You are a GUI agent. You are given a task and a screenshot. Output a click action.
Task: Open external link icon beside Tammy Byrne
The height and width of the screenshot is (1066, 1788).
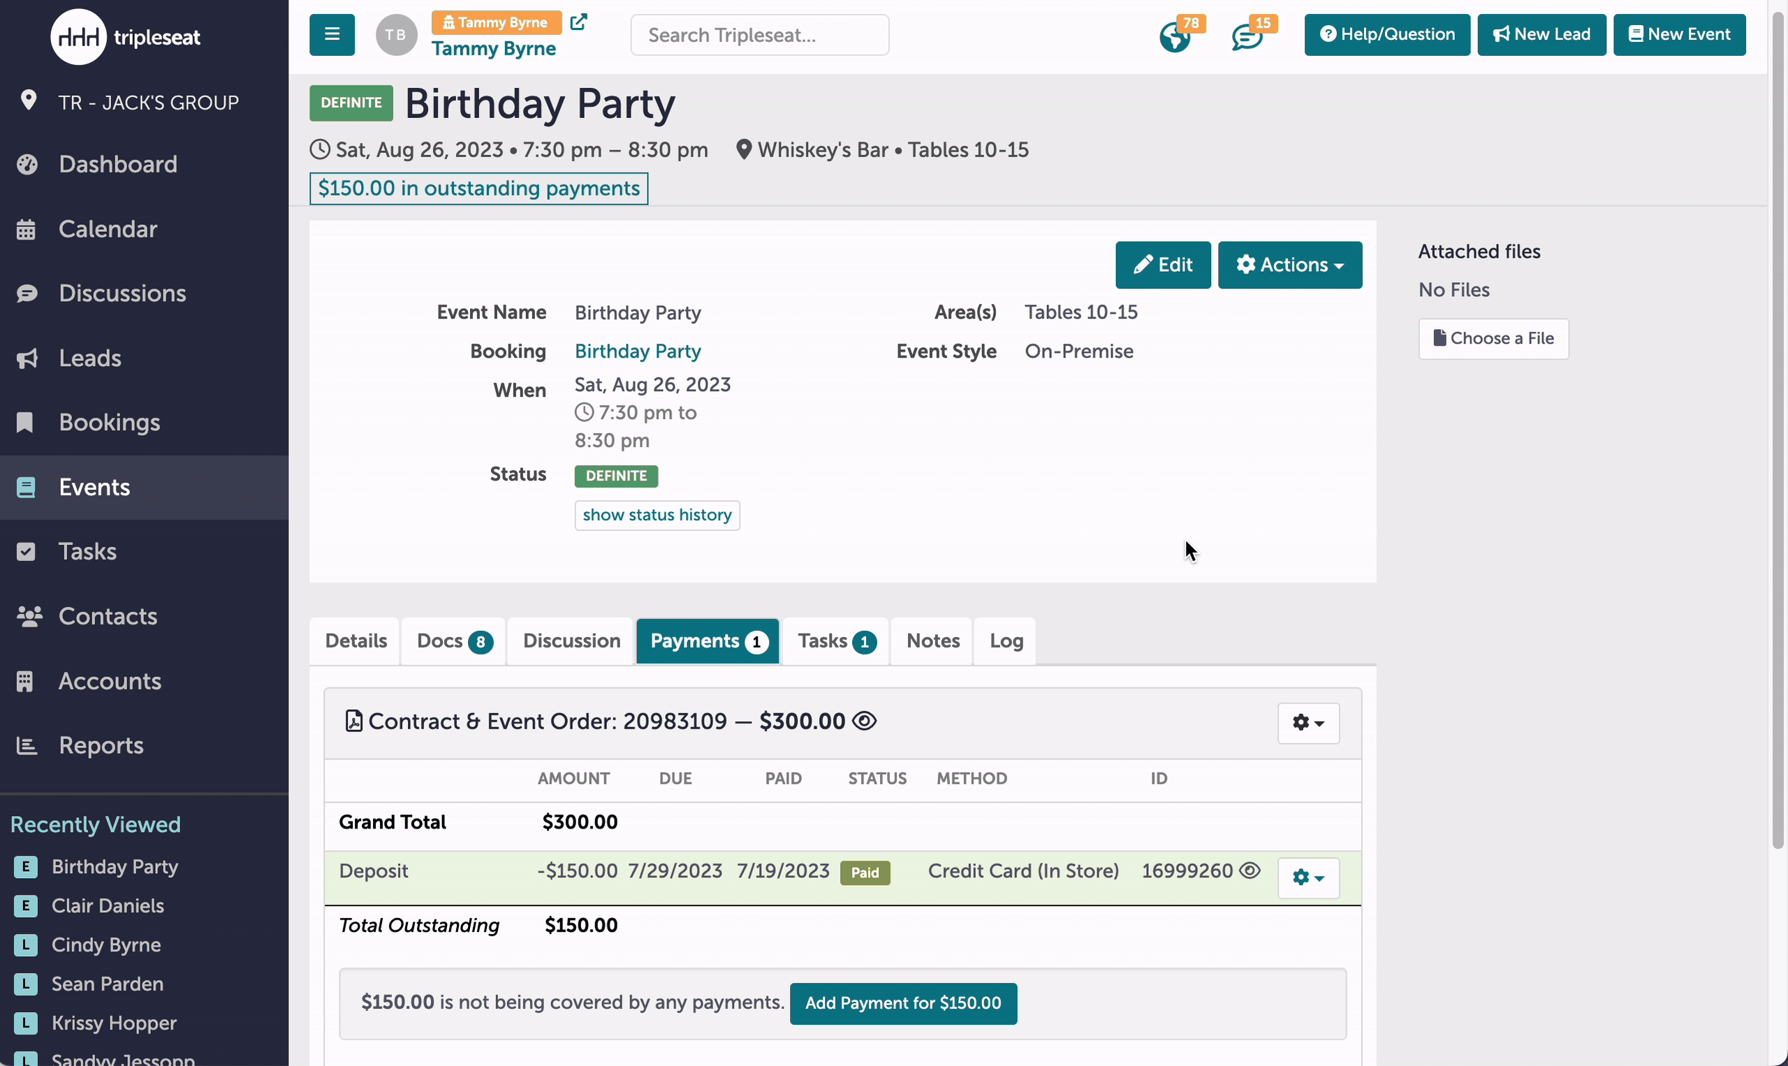579,22
